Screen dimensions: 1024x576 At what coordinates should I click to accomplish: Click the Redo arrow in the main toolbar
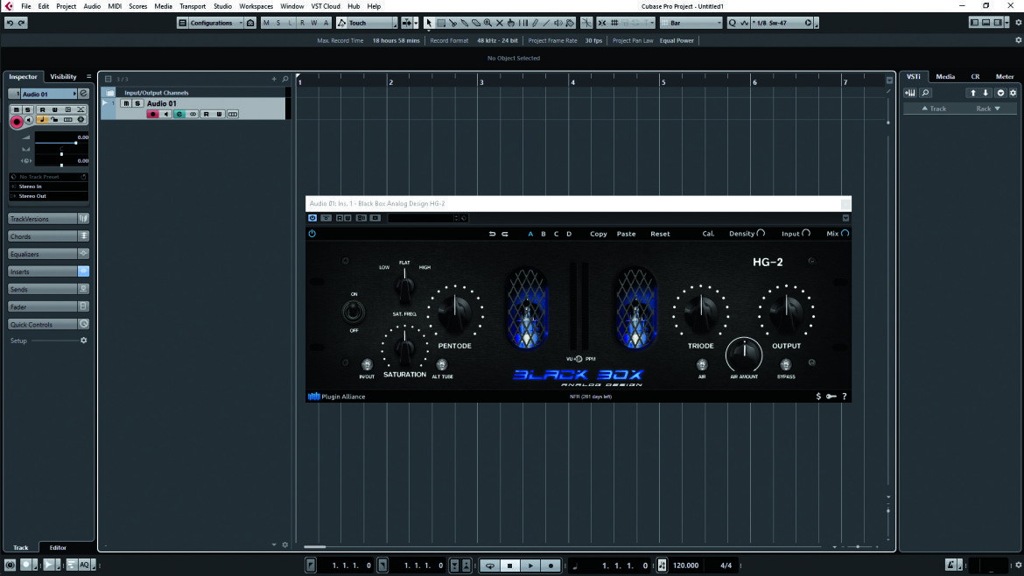coord(22,23)
